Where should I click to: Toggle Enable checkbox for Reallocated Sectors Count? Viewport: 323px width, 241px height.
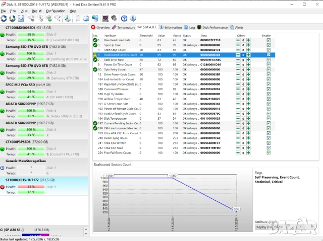coord(268,55)
